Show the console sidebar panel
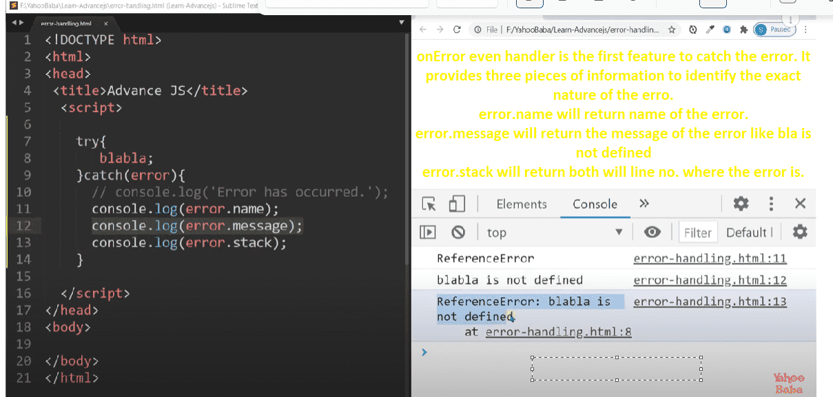 tap(429, 233)
